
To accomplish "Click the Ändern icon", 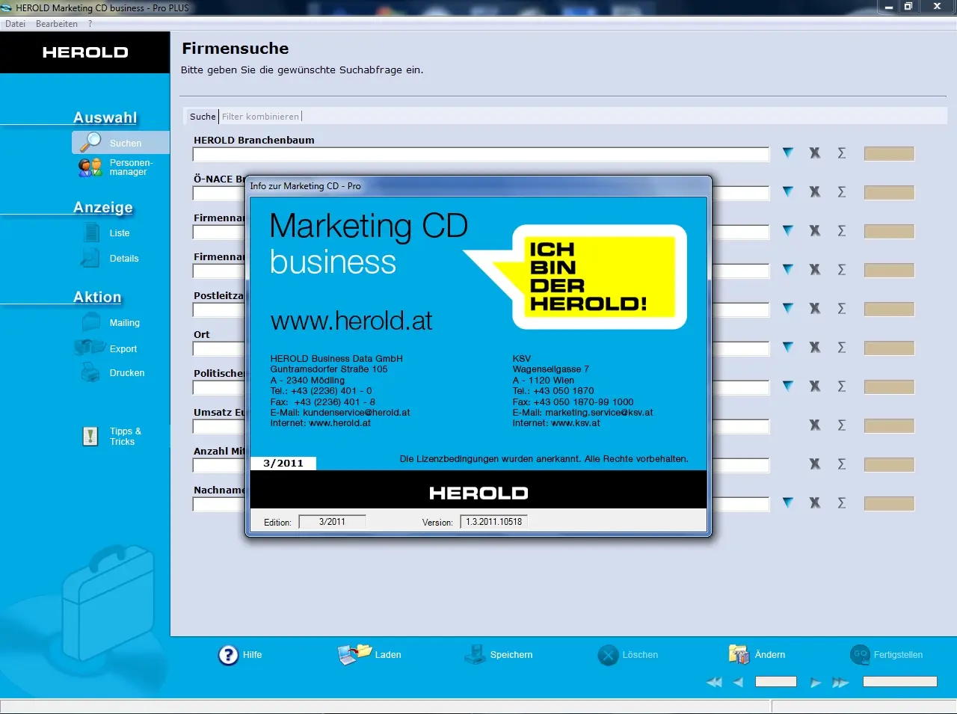I will (739, 655).
